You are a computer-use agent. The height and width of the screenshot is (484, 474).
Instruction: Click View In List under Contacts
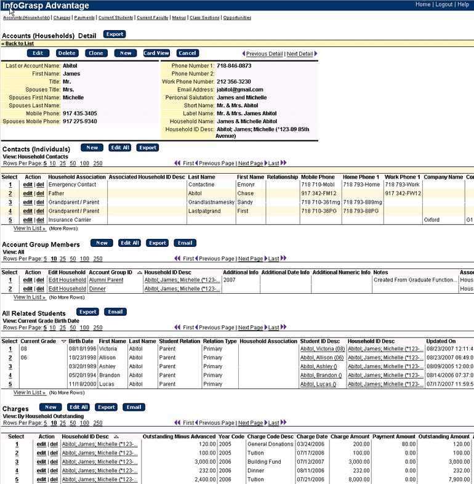[30, 228]
